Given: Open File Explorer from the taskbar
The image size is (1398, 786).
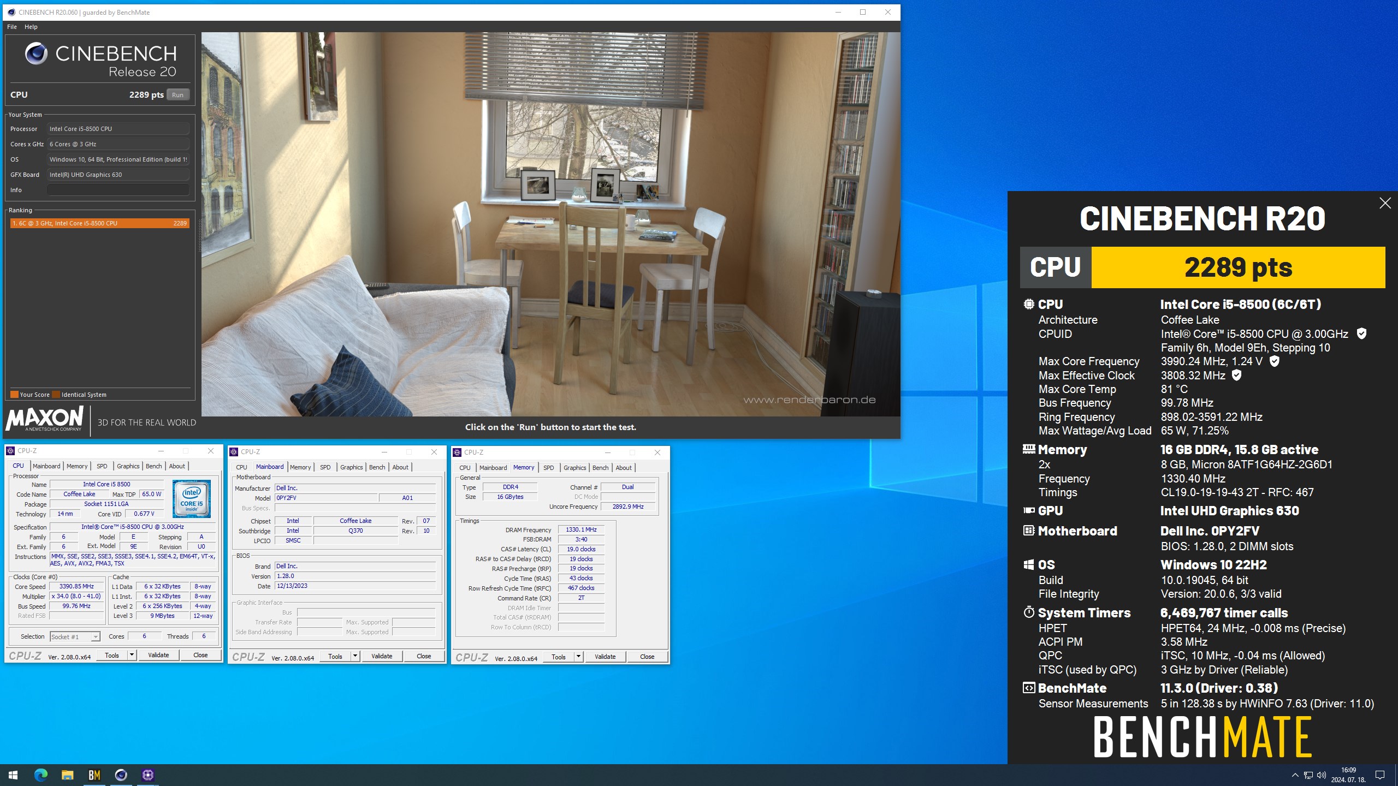Looking at the screenshot, I should [x=67, y=775].
